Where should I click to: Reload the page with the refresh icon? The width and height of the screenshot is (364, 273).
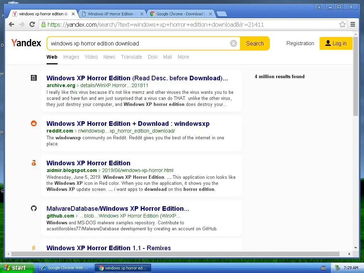click(32, 25)
